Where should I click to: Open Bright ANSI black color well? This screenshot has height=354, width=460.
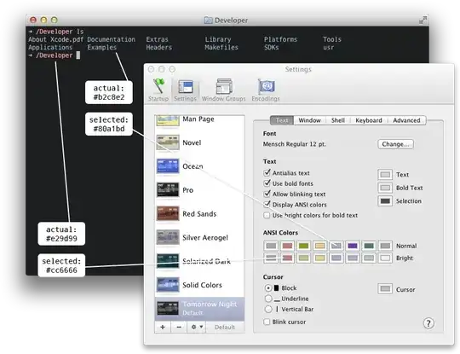(271, 258)
